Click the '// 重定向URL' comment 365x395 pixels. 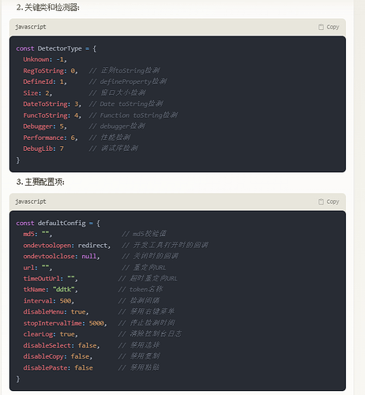[144, 268]
